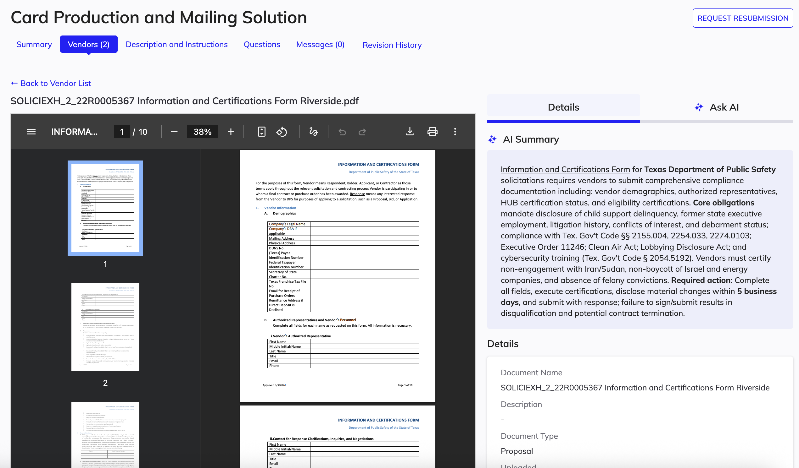The width and height of the screenshot is (799, 468).
Task: Switch to the Questions tab
Action: (x=262, y=44)
